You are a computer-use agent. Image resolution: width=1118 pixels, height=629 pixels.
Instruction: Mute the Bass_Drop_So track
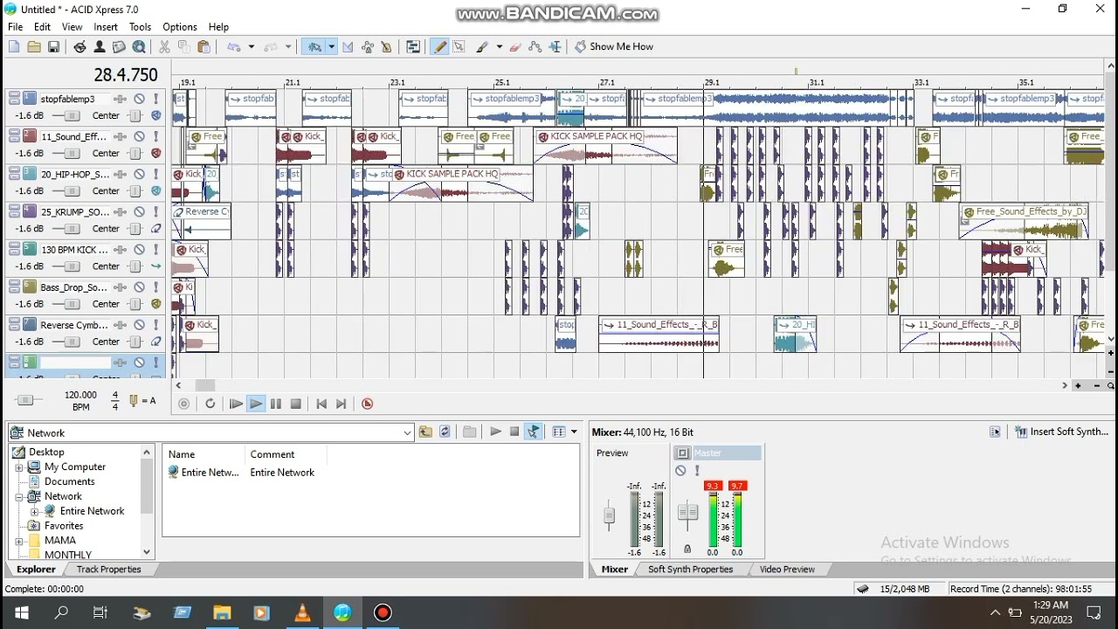pos(139,287)
